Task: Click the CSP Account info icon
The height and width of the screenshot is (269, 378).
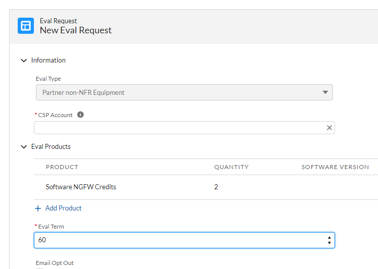Action: coord(80,115)
